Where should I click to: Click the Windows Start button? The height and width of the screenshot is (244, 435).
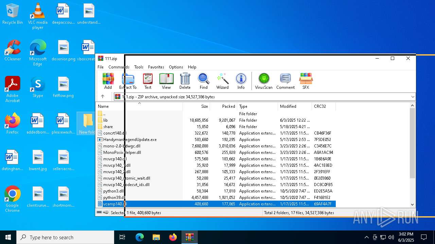(8, 237)
